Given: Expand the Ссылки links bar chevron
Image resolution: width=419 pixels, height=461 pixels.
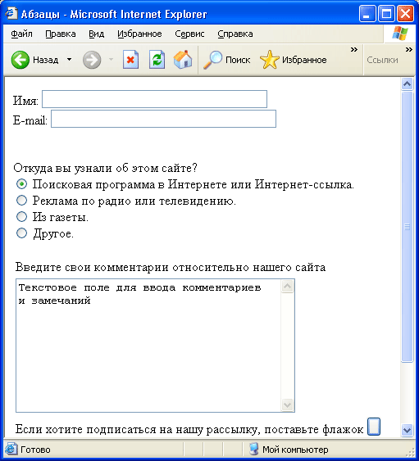Looking at the screenshot, I should point(408,50).
